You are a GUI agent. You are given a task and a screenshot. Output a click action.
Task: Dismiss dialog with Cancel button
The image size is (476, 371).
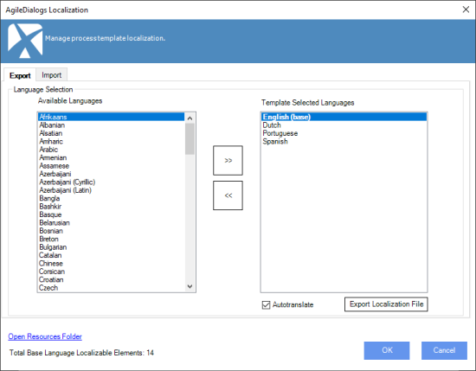click(444, 350)
